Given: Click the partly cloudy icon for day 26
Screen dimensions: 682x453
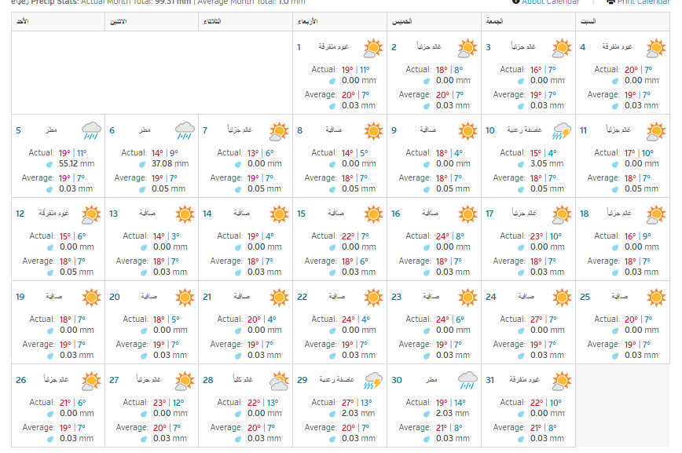Looking at the screenshot, I should [x=91, y=381].
